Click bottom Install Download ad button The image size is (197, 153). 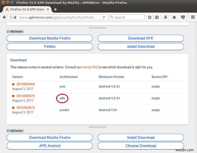click(141, 137)
